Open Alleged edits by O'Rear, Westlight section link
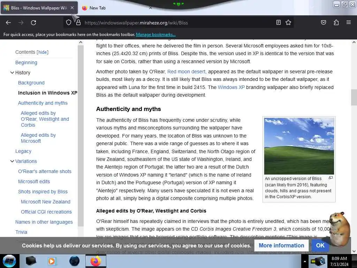The image size is (357, 268). click(x=45, y=119)
